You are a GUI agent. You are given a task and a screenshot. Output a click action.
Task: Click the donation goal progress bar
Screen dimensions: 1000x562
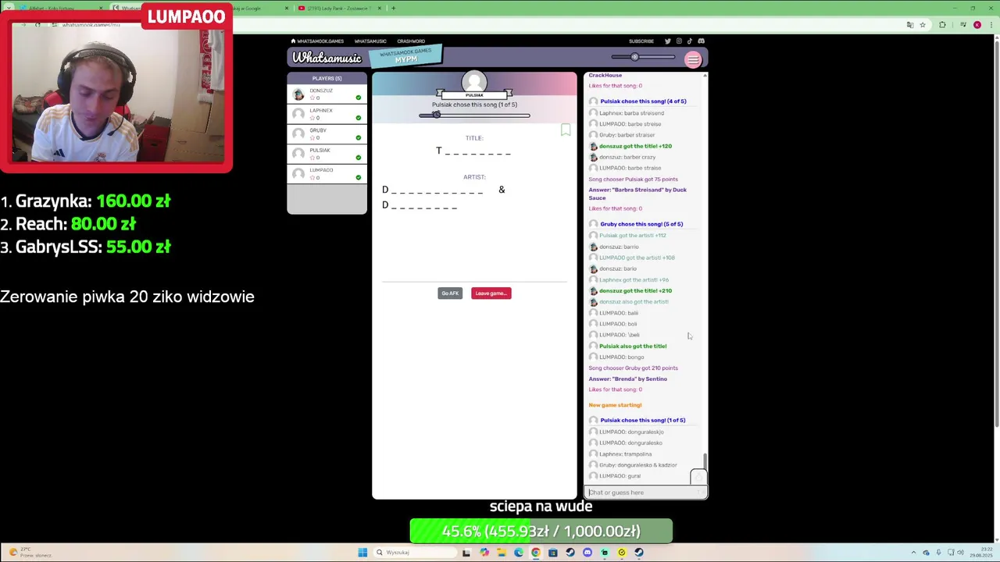tap(541, 532)
